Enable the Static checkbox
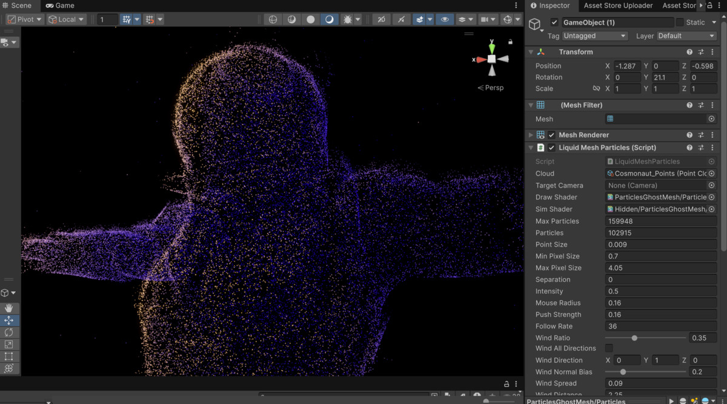Viewport: 727px width, 404px height. coord(680,22)
